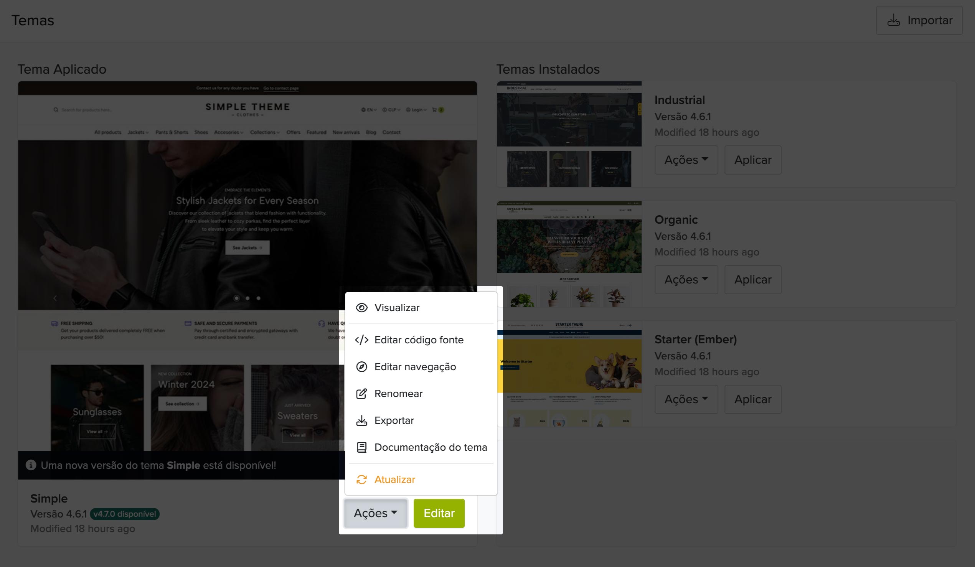The height and width of the screenshot is (567, 975).
Task: Apply the Industrial theme
Action: point(752,160)
